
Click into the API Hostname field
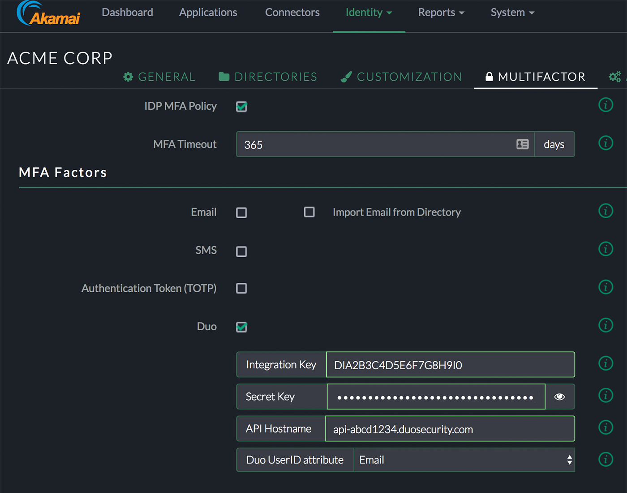[x=450, y=429]
